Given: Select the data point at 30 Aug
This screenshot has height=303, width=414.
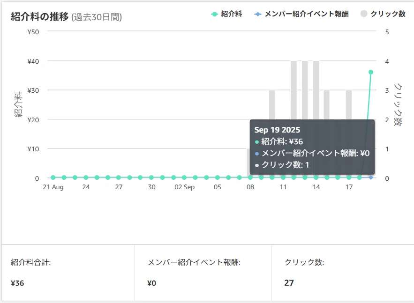Looking at the screenshot, I should [151, 177].
